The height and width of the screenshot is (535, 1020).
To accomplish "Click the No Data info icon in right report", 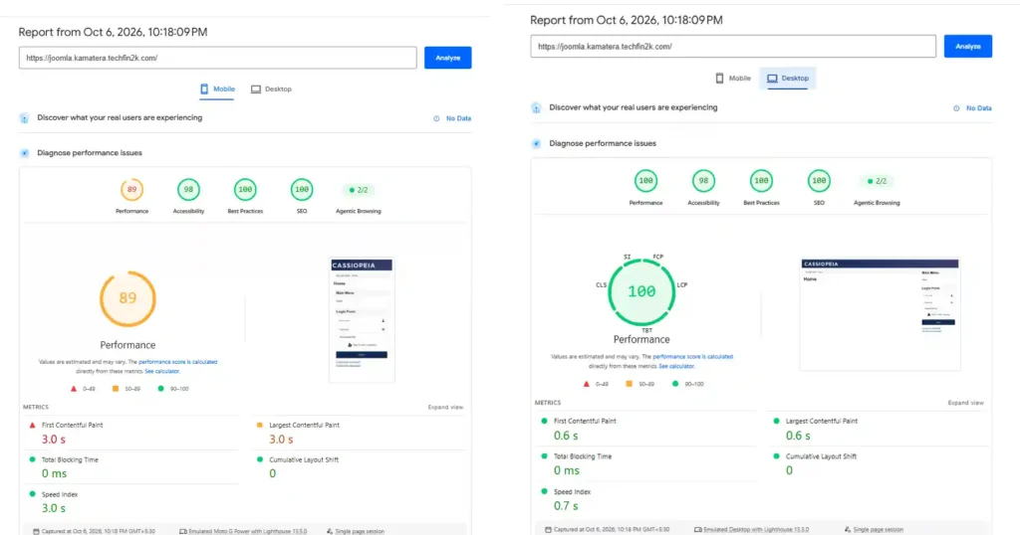I will (x=956, y=108).
